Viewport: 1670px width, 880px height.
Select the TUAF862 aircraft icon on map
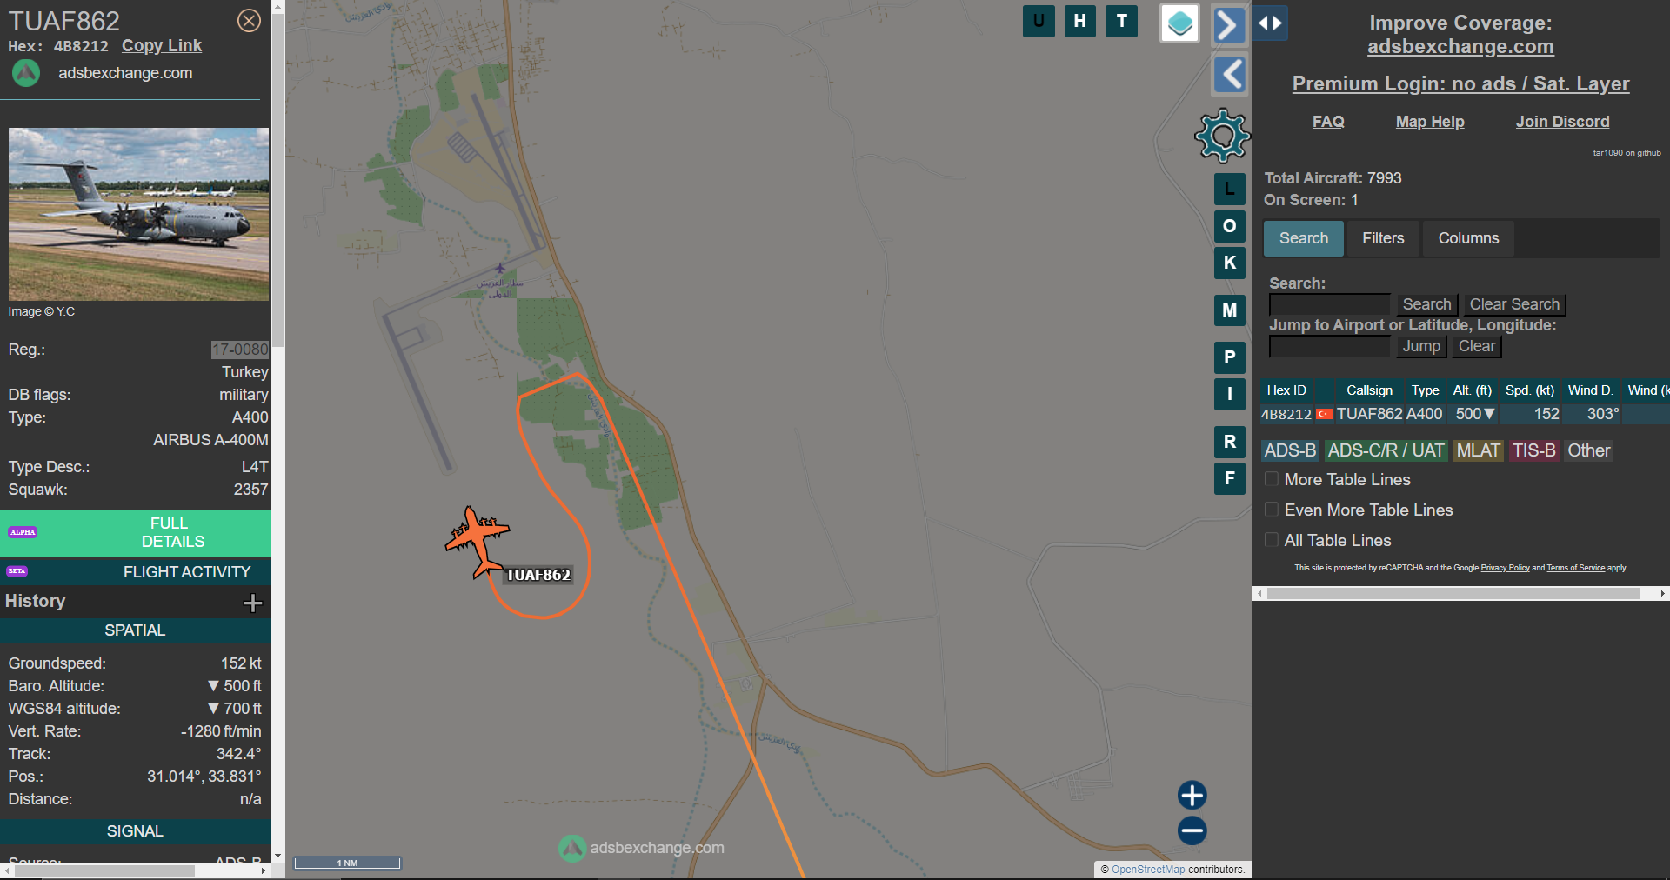(x=477, y=541)
